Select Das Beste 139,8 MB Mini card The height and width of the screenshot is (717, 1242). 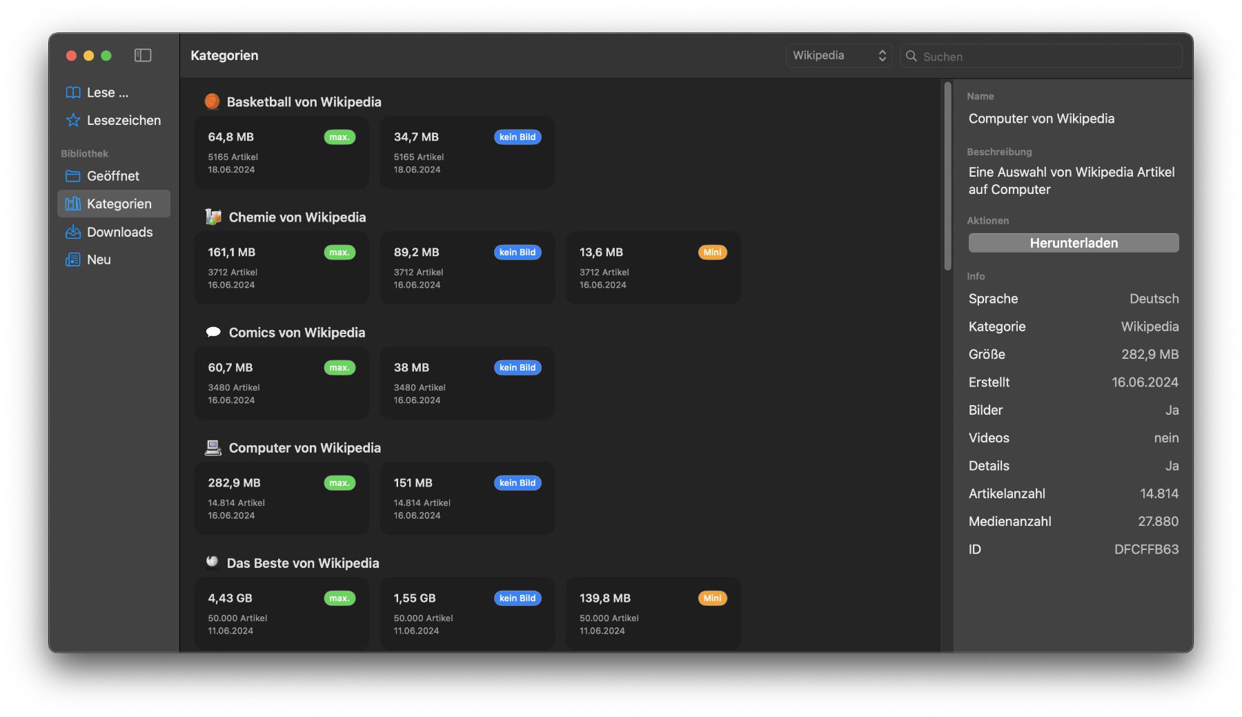(x=653, y=613)
